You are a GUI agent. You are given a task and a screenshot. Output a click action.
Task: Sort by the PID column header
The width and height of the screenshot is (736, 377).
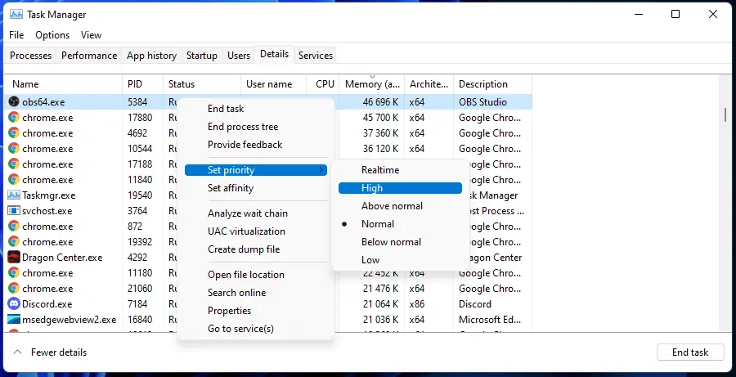tap(142, 84)
